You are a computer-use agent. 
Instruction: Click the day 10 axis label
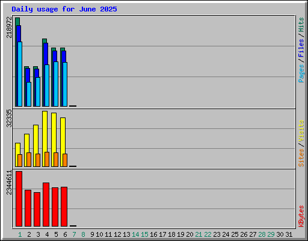click(x=99, y=234)
